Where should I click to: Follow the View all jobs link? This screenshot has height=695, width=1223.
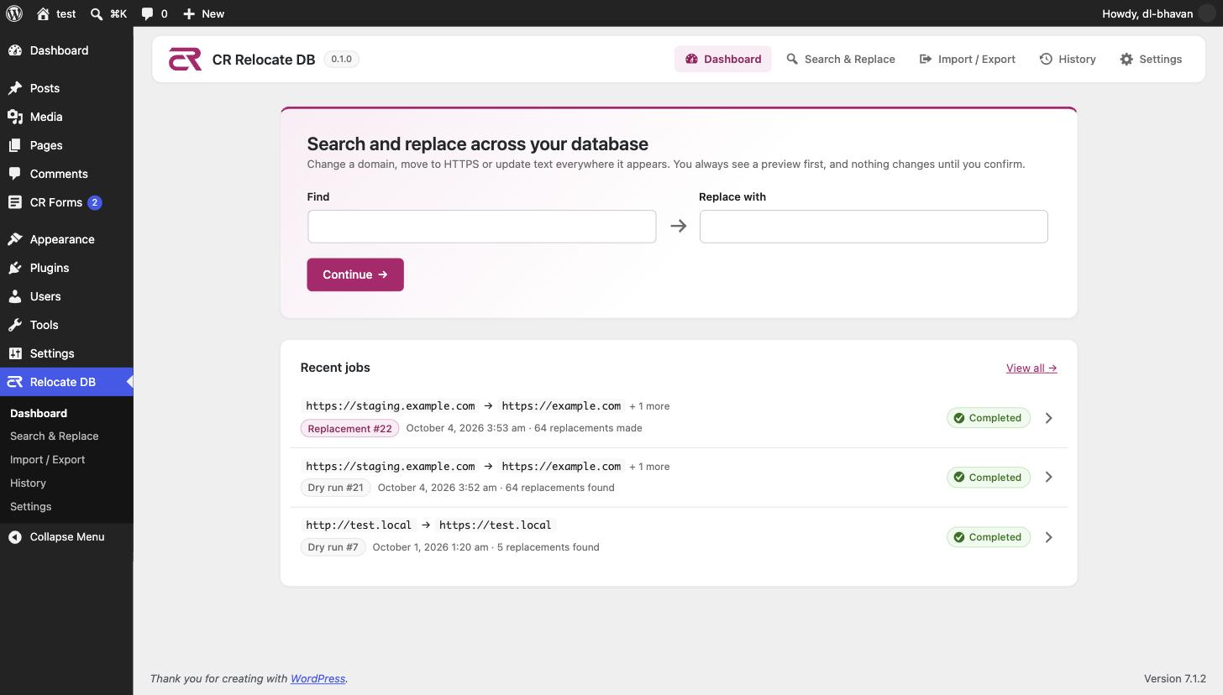pos(1031,368)
